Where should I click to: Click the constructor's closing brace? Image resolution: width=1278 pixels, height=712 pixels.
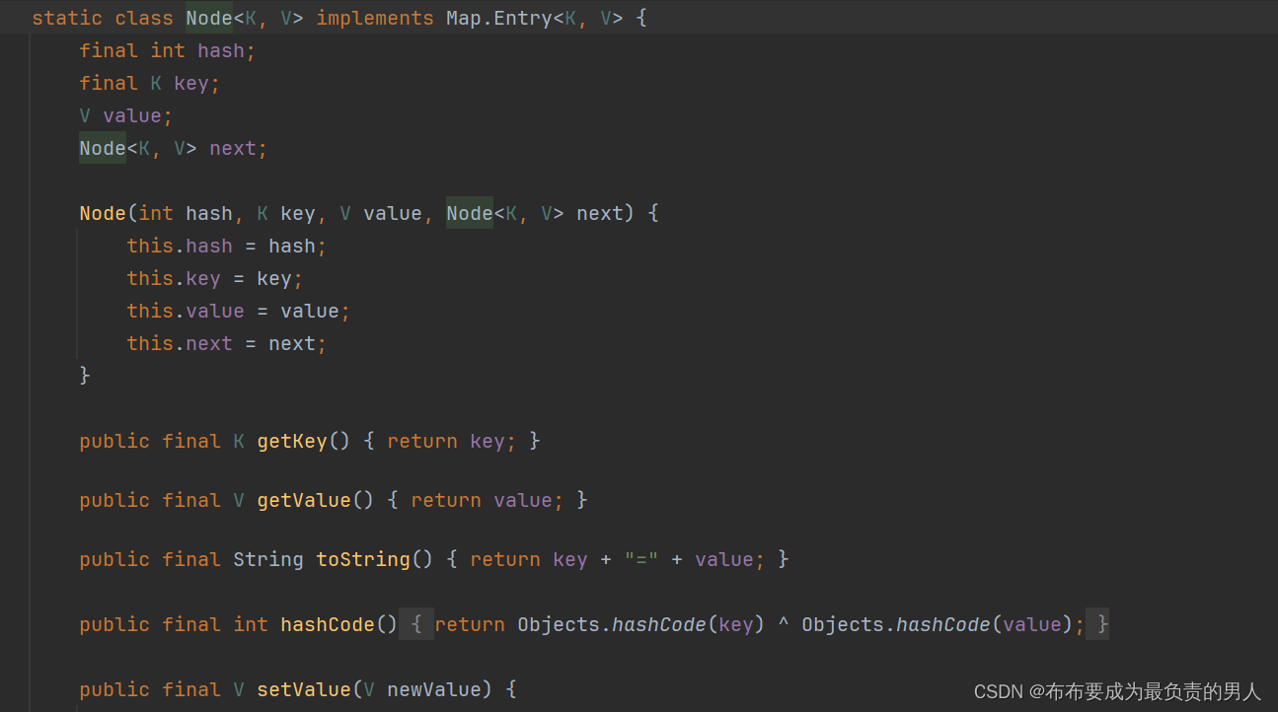[x=85, y=376]
